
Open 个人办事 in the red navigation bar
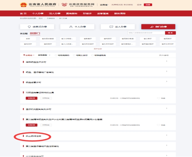tap(38, 14)
